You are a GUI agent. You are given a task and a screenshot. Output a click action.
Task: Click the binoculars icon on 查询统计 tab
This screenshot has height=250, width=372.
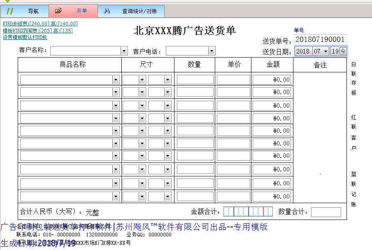(107, 11)
